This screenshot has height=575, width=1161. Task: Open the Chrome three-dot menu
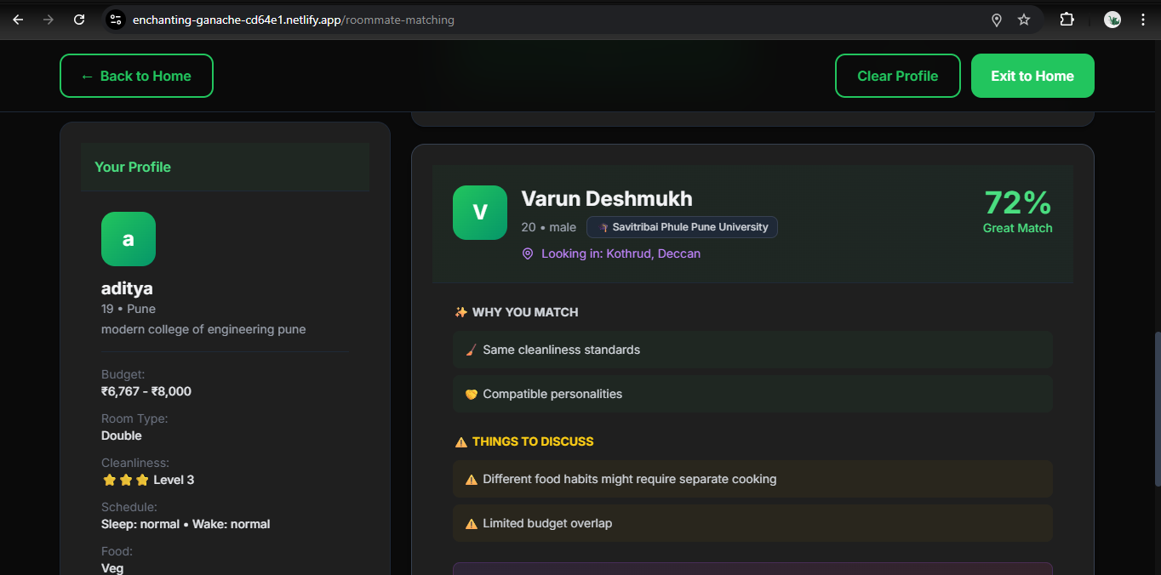[1143, 20]
